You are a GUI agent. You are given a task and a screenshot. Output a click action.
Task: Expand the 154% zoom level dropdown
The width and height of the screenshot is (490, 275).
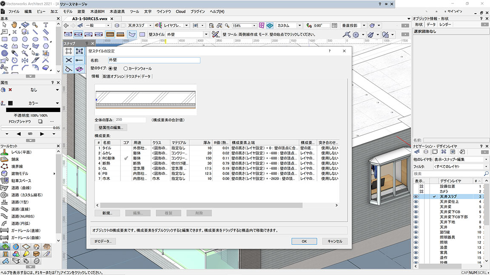254,25
